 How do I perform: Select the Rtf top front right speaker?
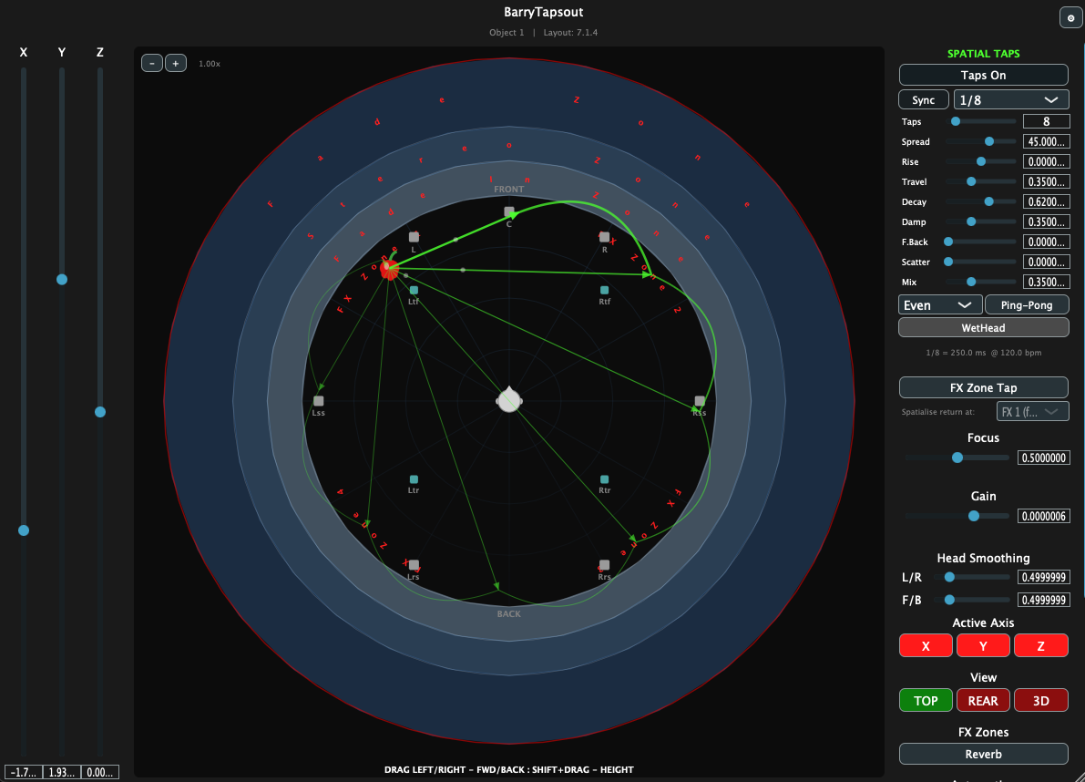point(604,290)
